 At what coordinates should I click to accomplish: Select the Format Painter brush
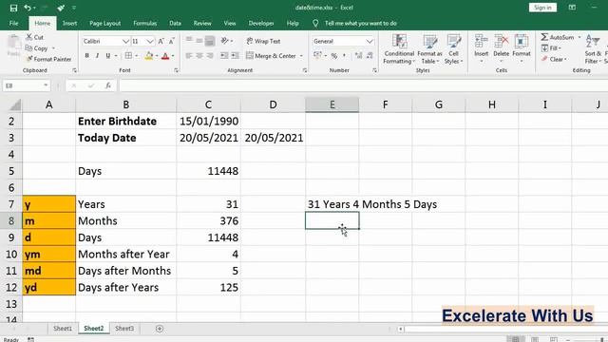click(x=29, y=59)
